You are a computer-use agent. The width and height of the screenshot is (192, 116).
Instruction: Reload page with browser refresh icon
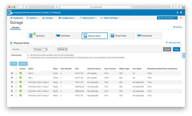(x=131, y=7)
